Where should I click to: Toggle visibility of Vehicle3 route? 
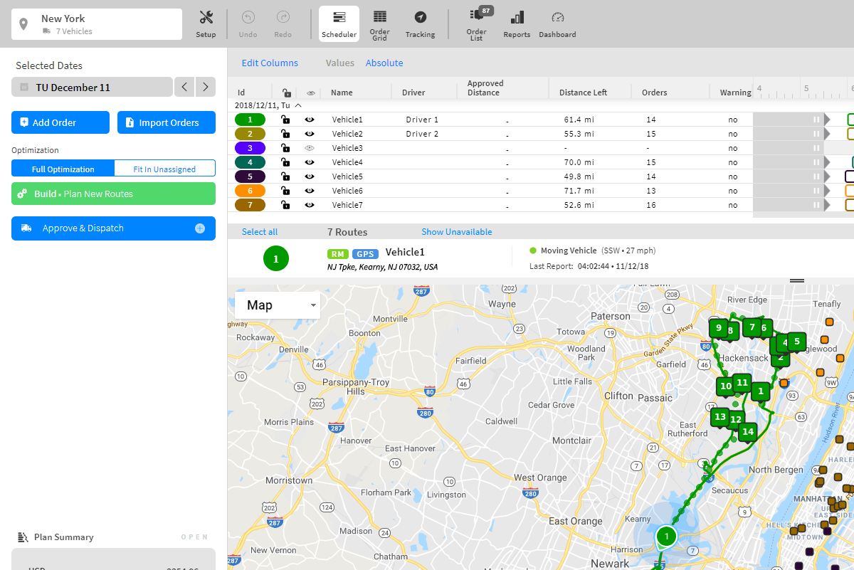311,147
